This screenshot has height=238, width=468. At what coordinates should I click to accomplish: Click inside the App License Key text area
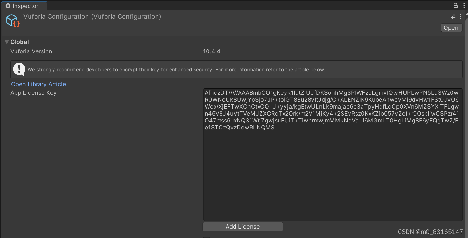point(333,155)
